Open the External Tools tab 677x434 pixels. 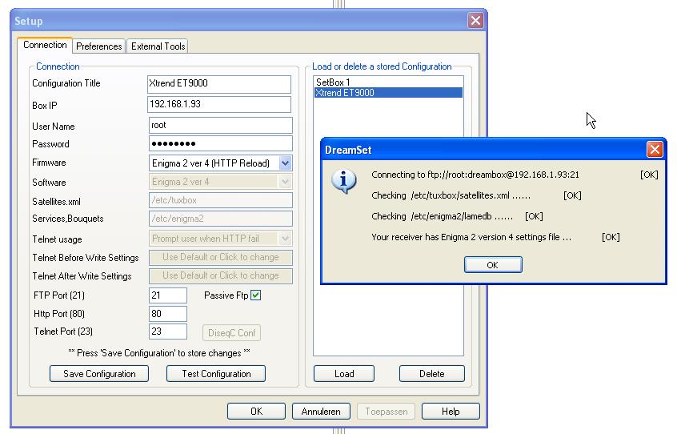[x=158, y=46]
